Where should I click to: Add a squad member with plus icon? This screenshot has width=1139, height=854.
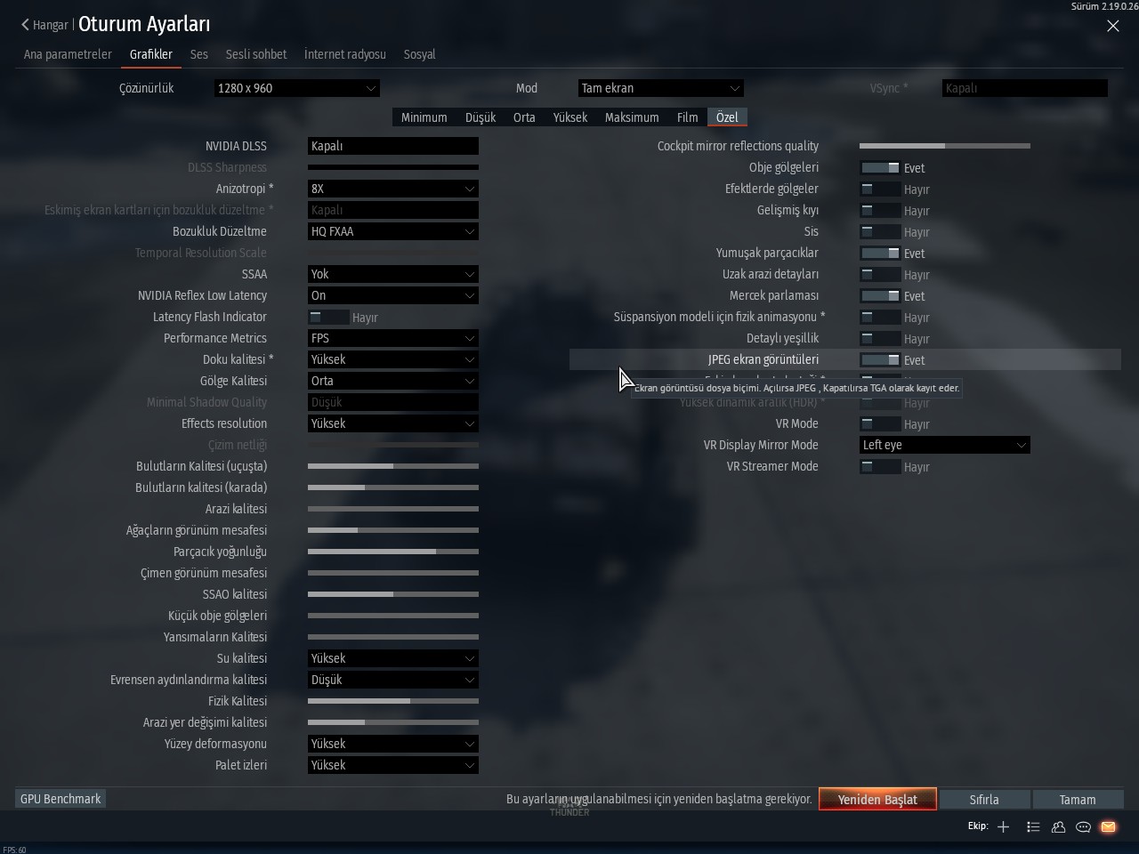point(1003,826)
